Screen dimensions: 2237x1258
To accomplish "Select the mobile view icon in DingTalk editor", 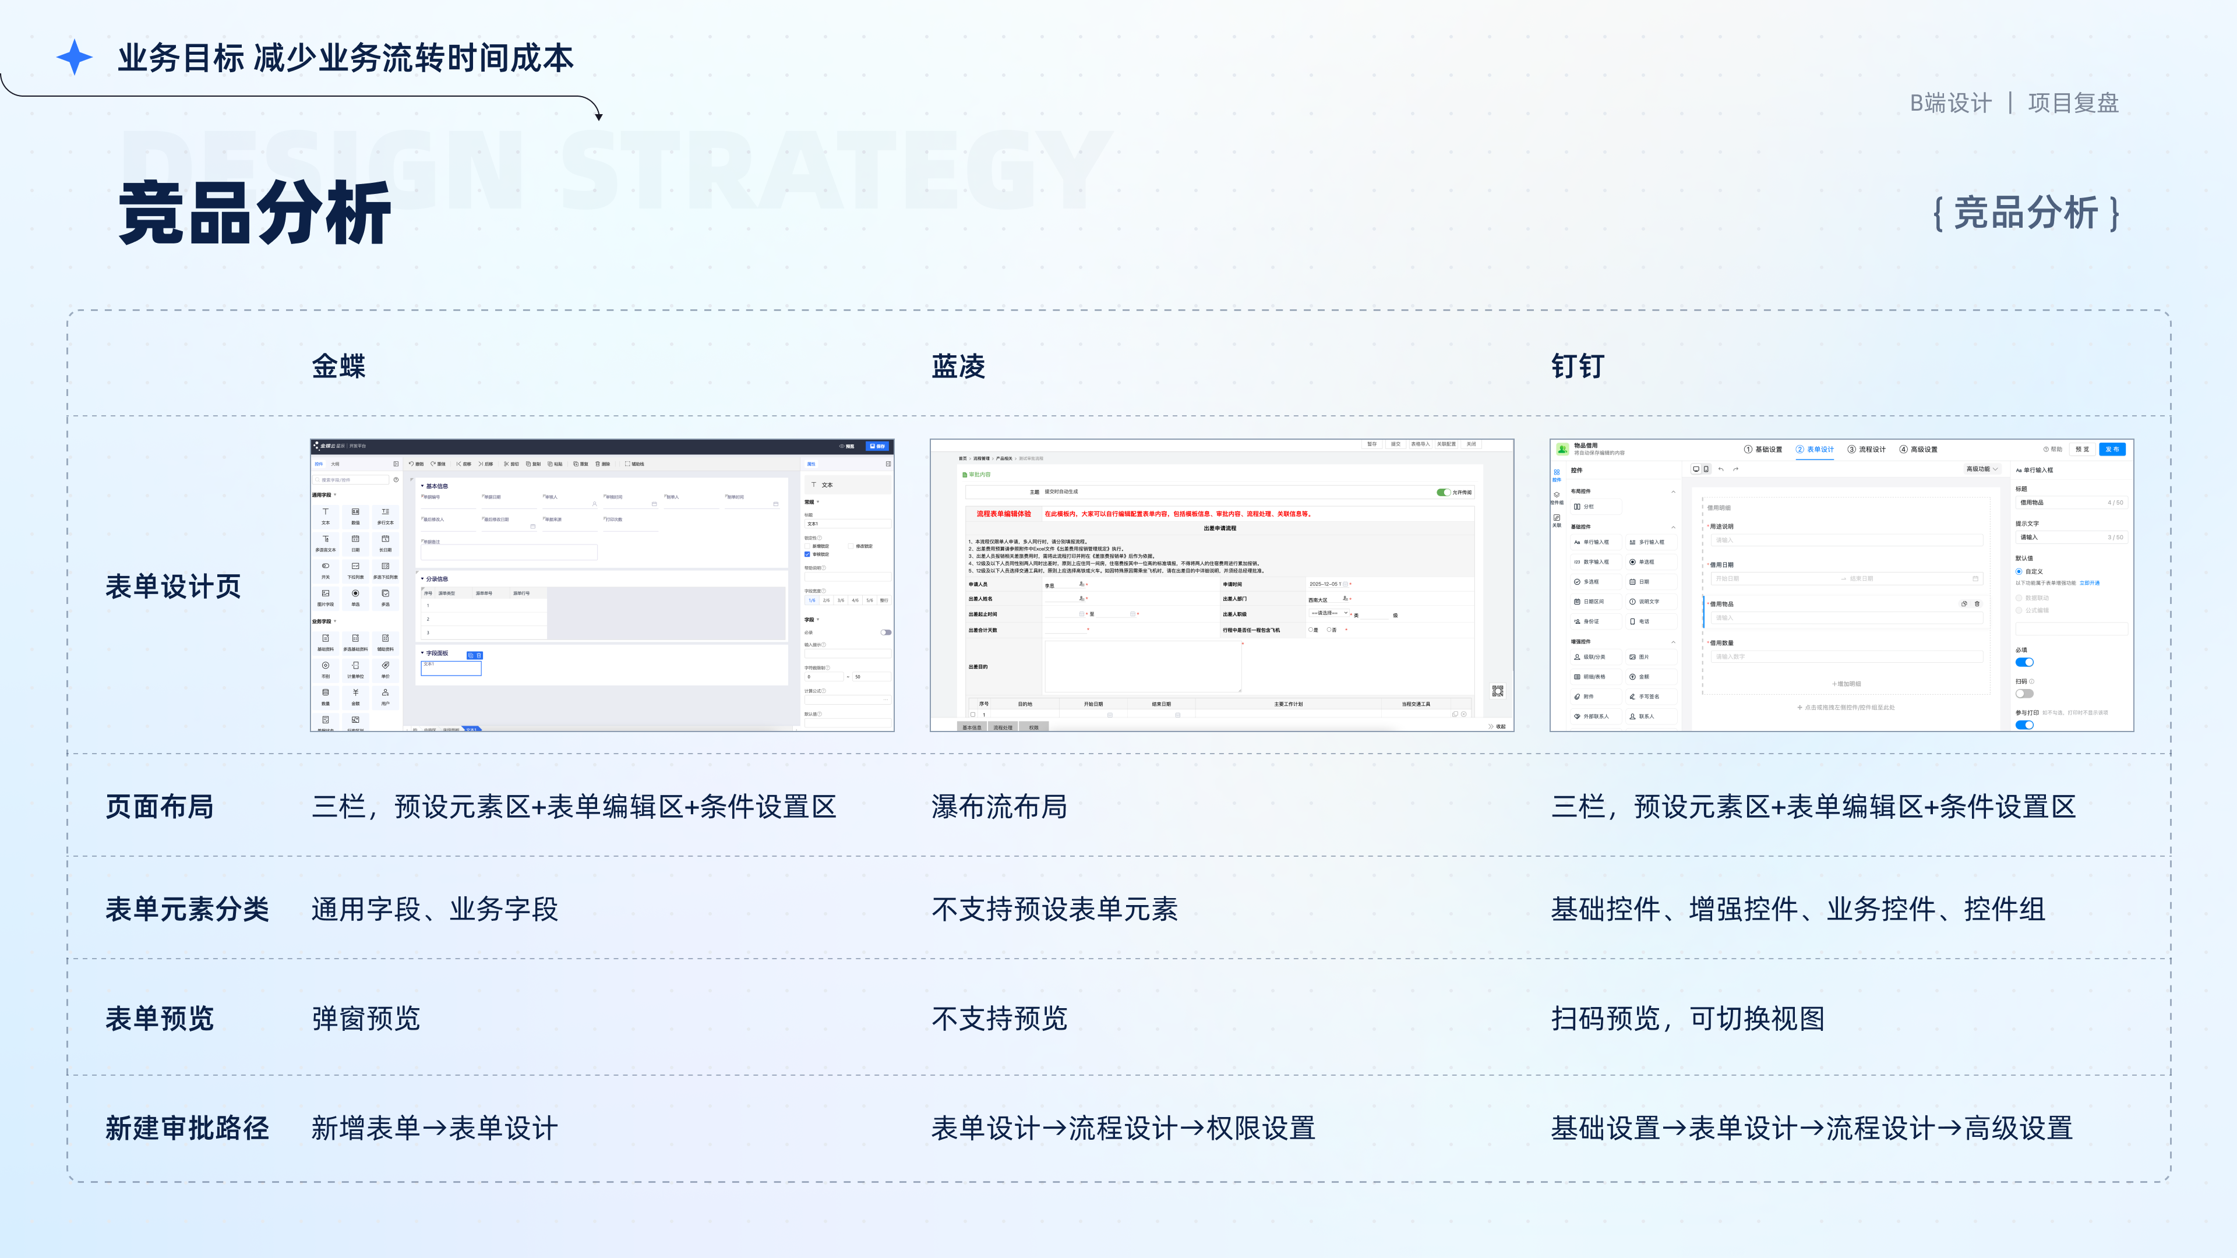I will tap(1706, 469).
